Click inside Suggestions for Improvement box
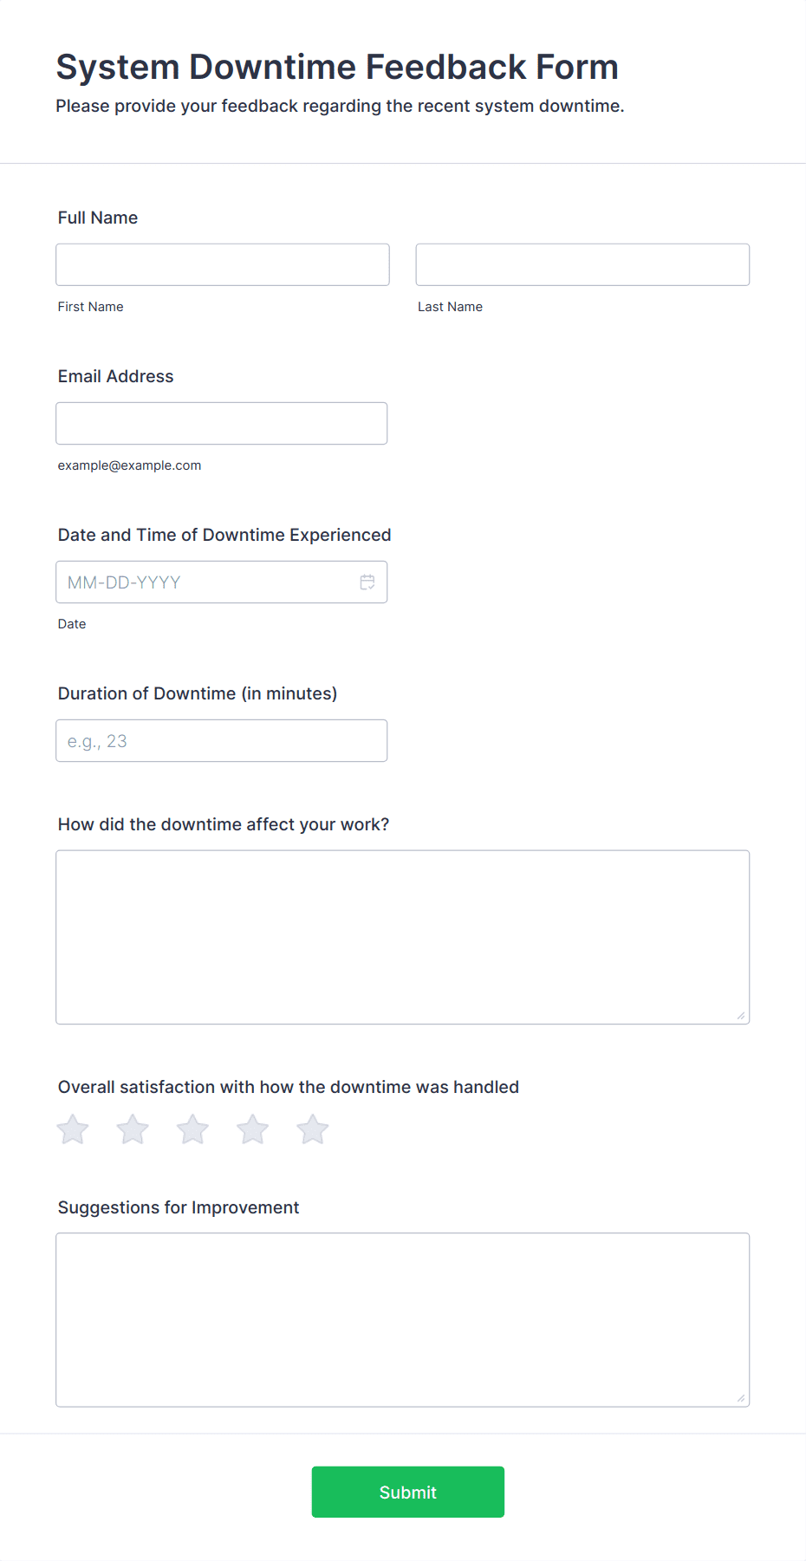 [403, 1320]
